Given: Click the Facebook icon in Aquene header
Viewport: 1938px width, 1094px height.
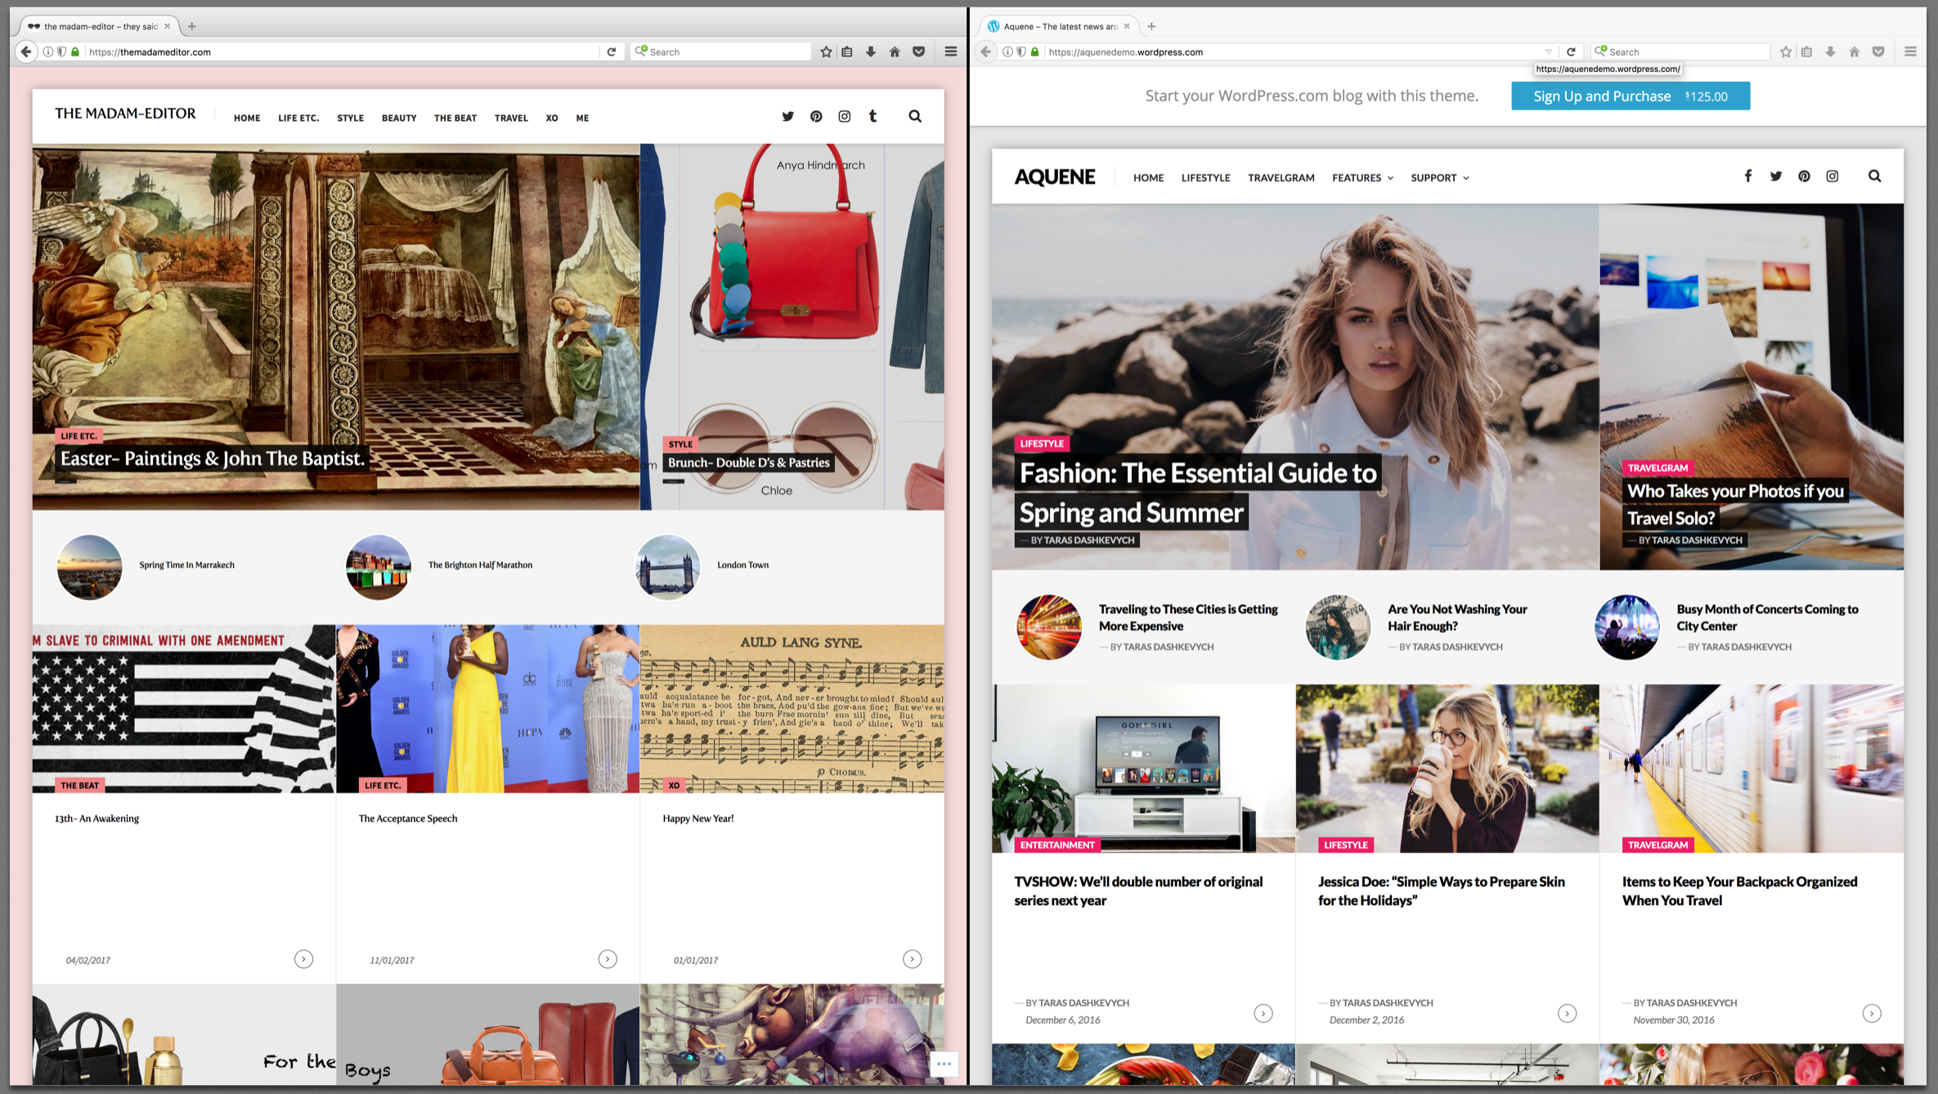Looking at the screenshot, I should (1747, 176).
